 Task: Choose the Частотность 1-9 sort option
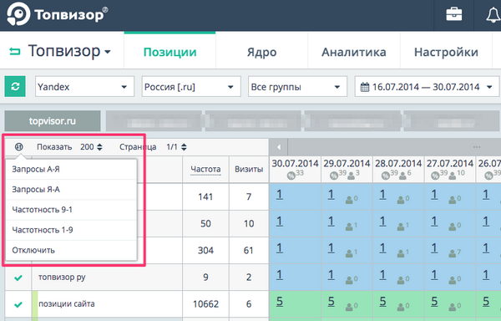click(x=71, y=230)
